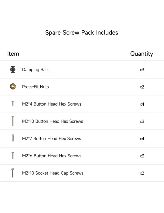
Task: Click the M2*6 screw icon
Action: click(x=13, y=155)
